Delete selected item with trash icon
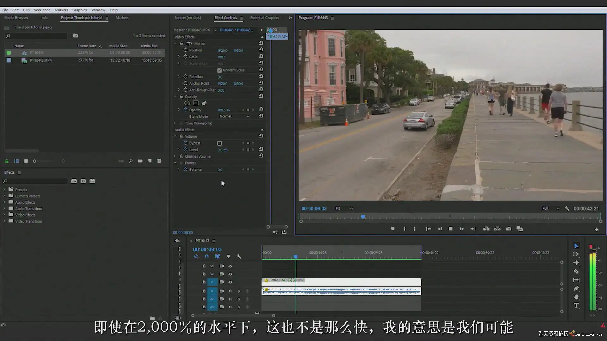 159,161
